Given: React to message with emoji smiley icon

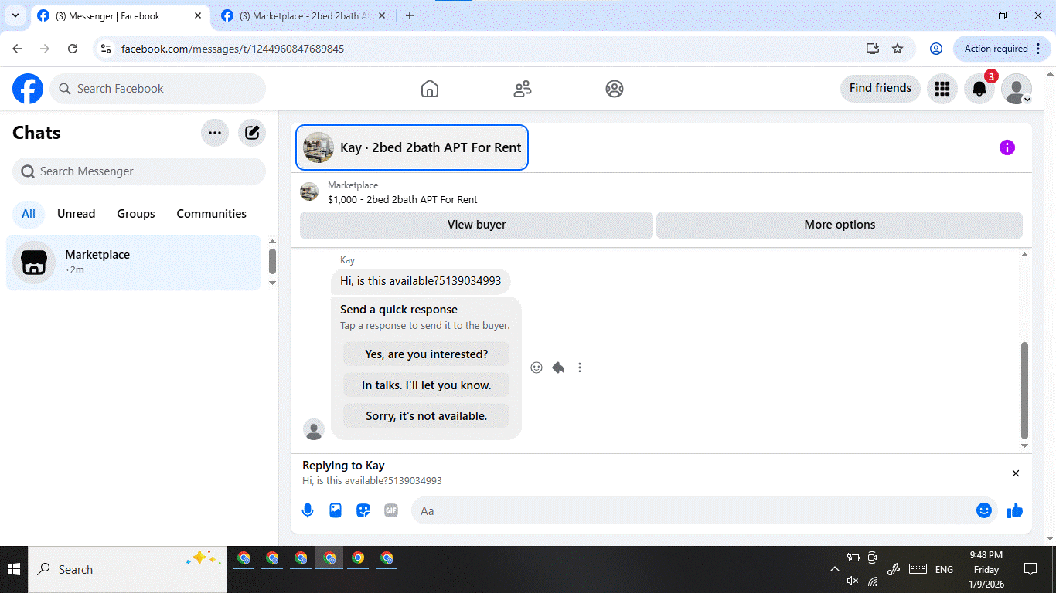Looking at the screenshot, I should coord(537,368).
